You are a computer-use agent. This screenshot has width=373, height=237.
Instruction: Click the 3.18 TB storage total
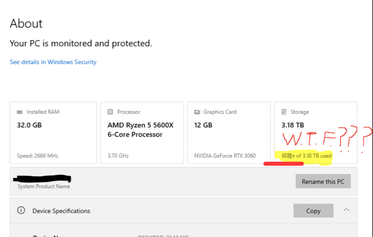point(293,125)
